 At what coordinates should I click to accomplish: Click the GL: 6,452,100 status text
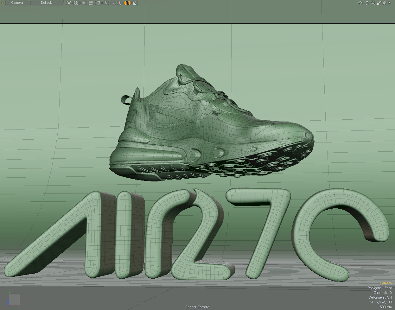point(380,302)
